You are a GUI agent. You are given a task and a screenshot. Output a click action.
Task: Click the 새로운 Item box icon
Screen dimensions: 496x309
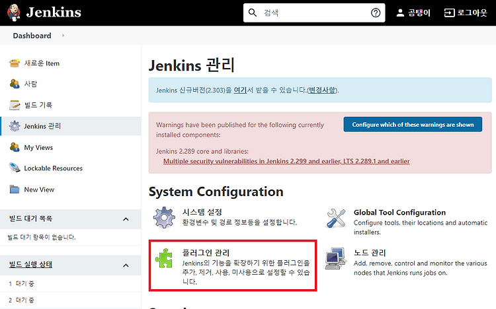tap(15, 63)
